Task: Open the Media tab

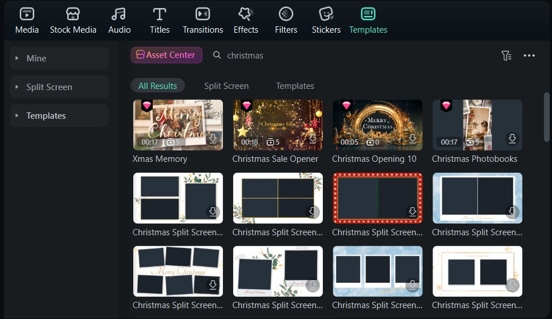Action: click(x=27, y=21)
